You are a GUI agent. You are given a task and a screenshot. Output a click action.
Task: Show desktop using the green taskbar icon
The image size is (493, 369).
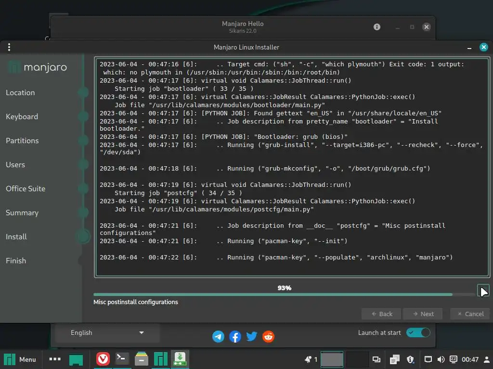pyautogui.click(x=76, y=359)
